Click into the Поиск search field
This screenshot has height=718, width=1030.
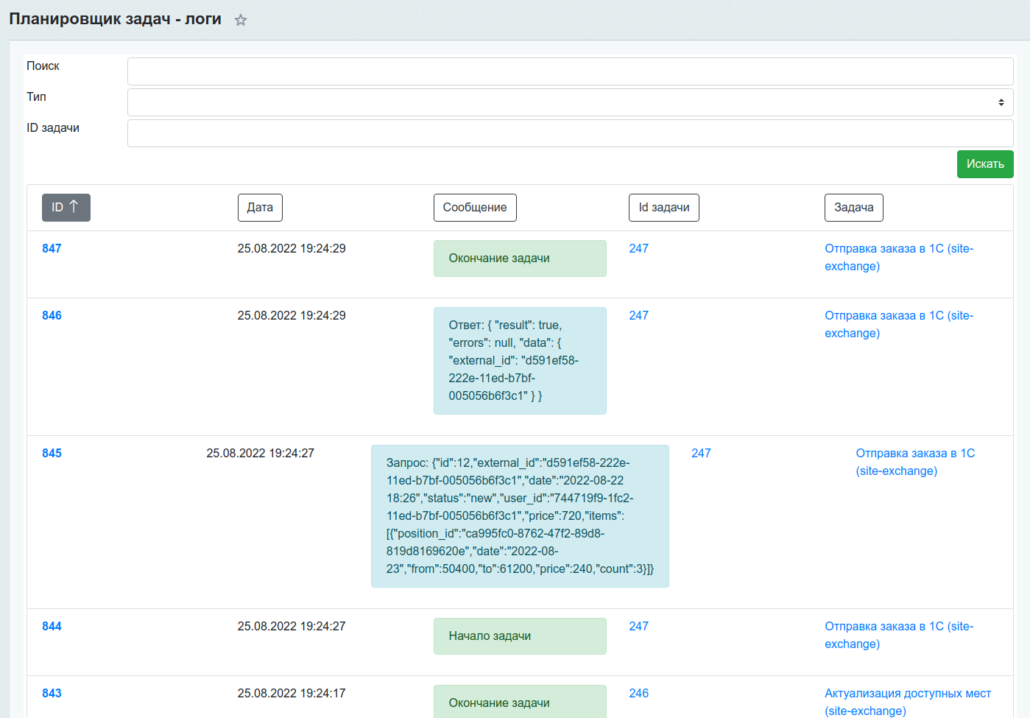(x=570, y=71)
